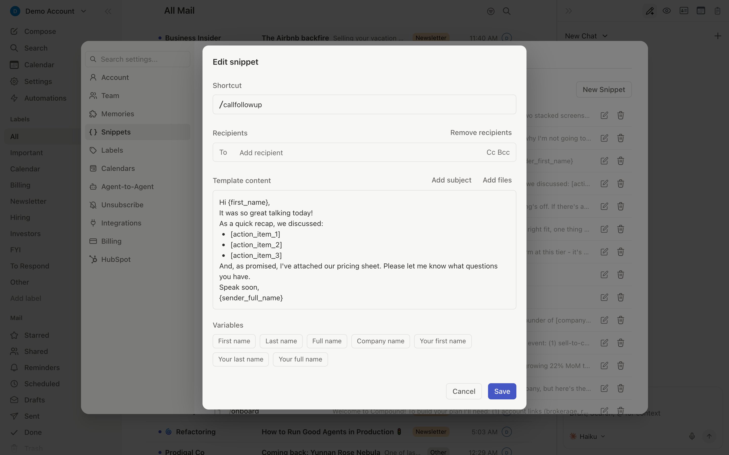The image size is (729, 455).
Task: Click the Compose pencil icon in sidebar
Action: click(14, 31)
